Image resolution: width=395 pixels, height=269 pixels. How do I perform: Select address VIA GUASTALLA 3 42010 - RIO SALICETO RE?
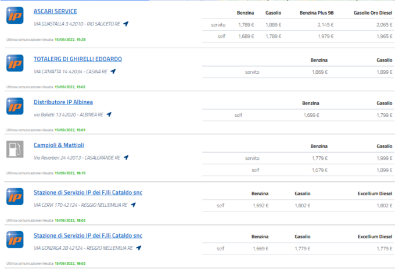pos(77,24)
